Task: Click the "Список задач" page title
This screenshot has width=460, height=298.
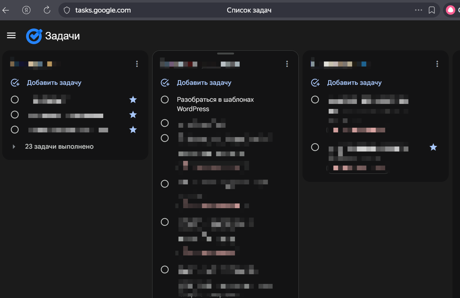Action: tap(249, 10)
